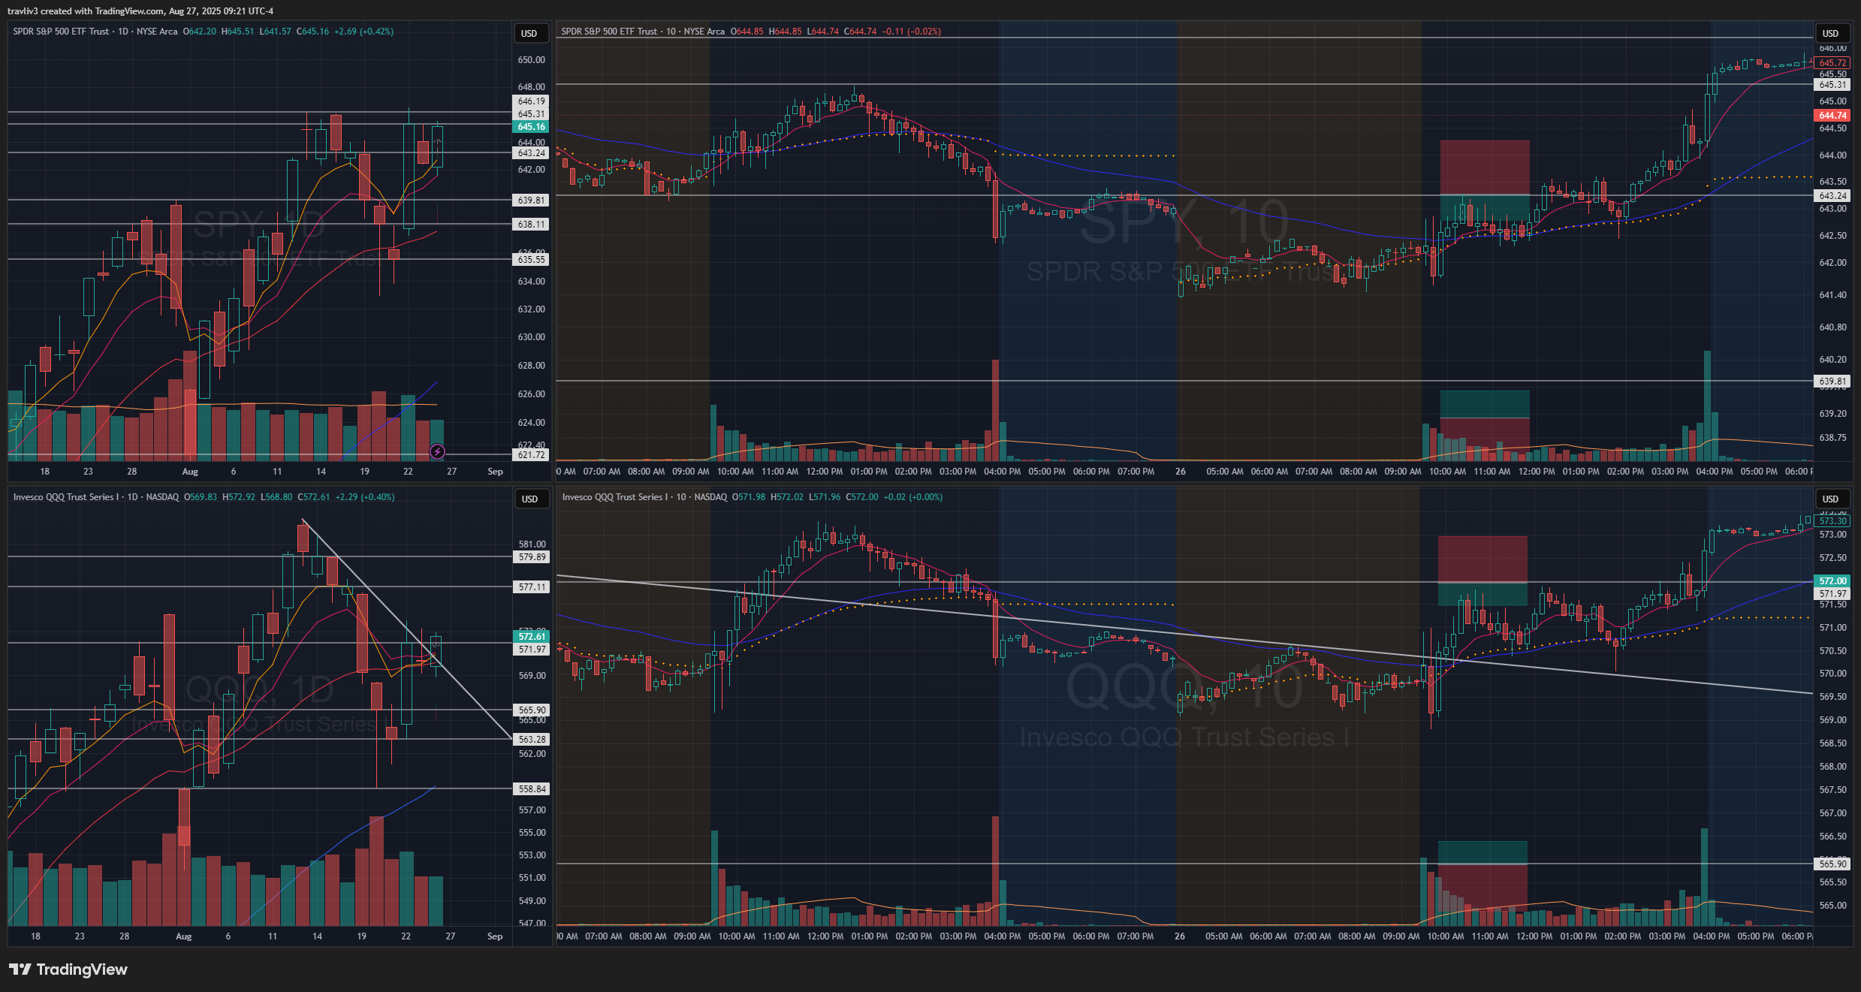Click the purple lightning bolt event icon
The height and width of the screenshot is (992, 1861).
click(x=437, y=451)
